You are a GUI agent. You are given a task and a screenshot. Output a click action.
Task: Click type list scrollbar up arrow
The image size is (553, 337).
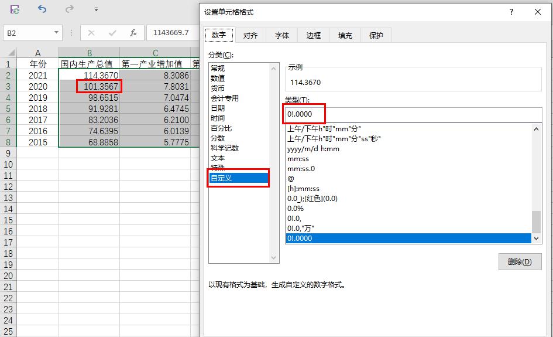coord(536,129)
